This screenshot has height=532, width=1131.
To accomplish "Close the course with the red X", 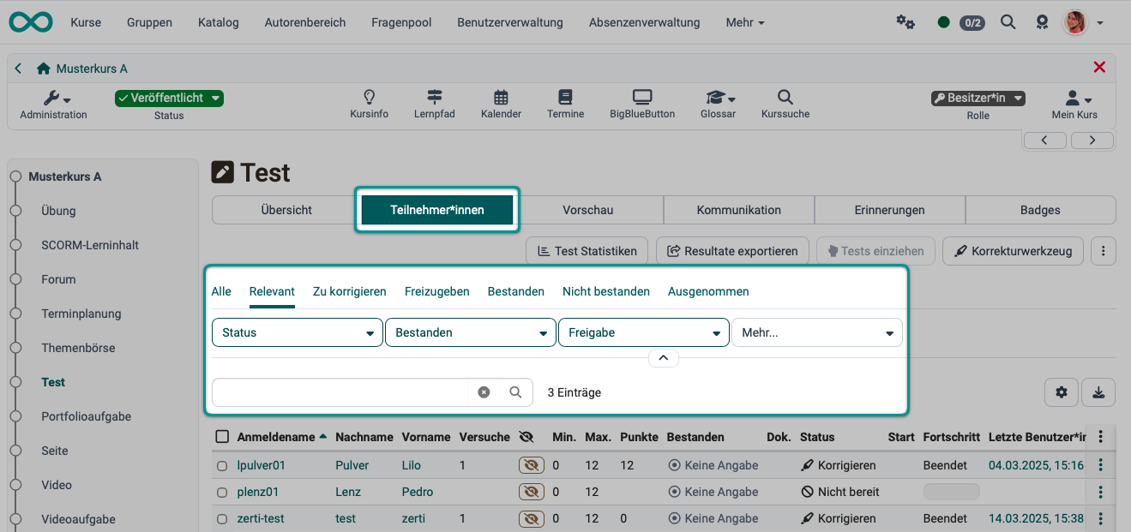I will [x=1099, y=68].
